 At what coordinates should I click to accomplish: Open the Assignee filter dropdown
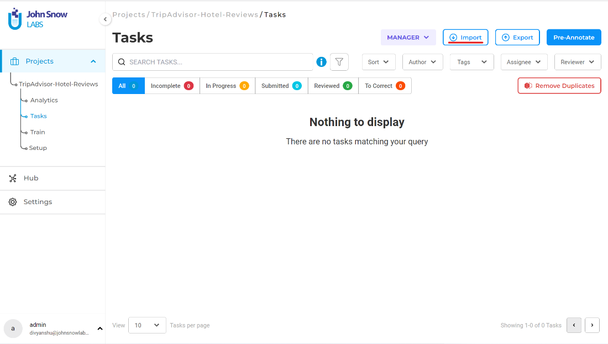coord(524,62)
